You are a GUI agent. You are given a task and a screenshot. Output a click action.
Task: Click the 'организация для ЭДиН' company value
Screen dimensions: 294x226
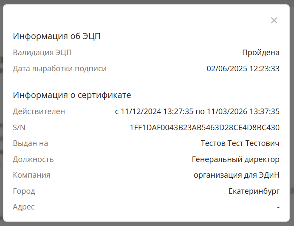pos(237,175)
